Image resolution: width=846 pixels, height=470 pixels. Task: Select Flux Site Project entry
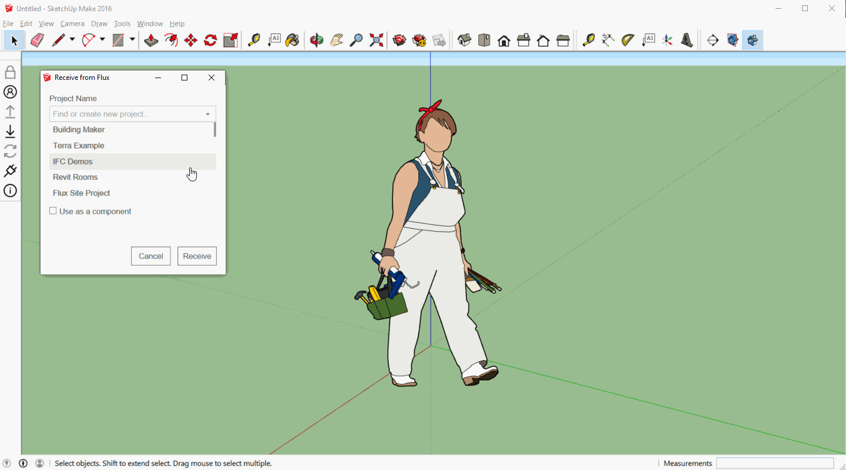tap(133, 193)
